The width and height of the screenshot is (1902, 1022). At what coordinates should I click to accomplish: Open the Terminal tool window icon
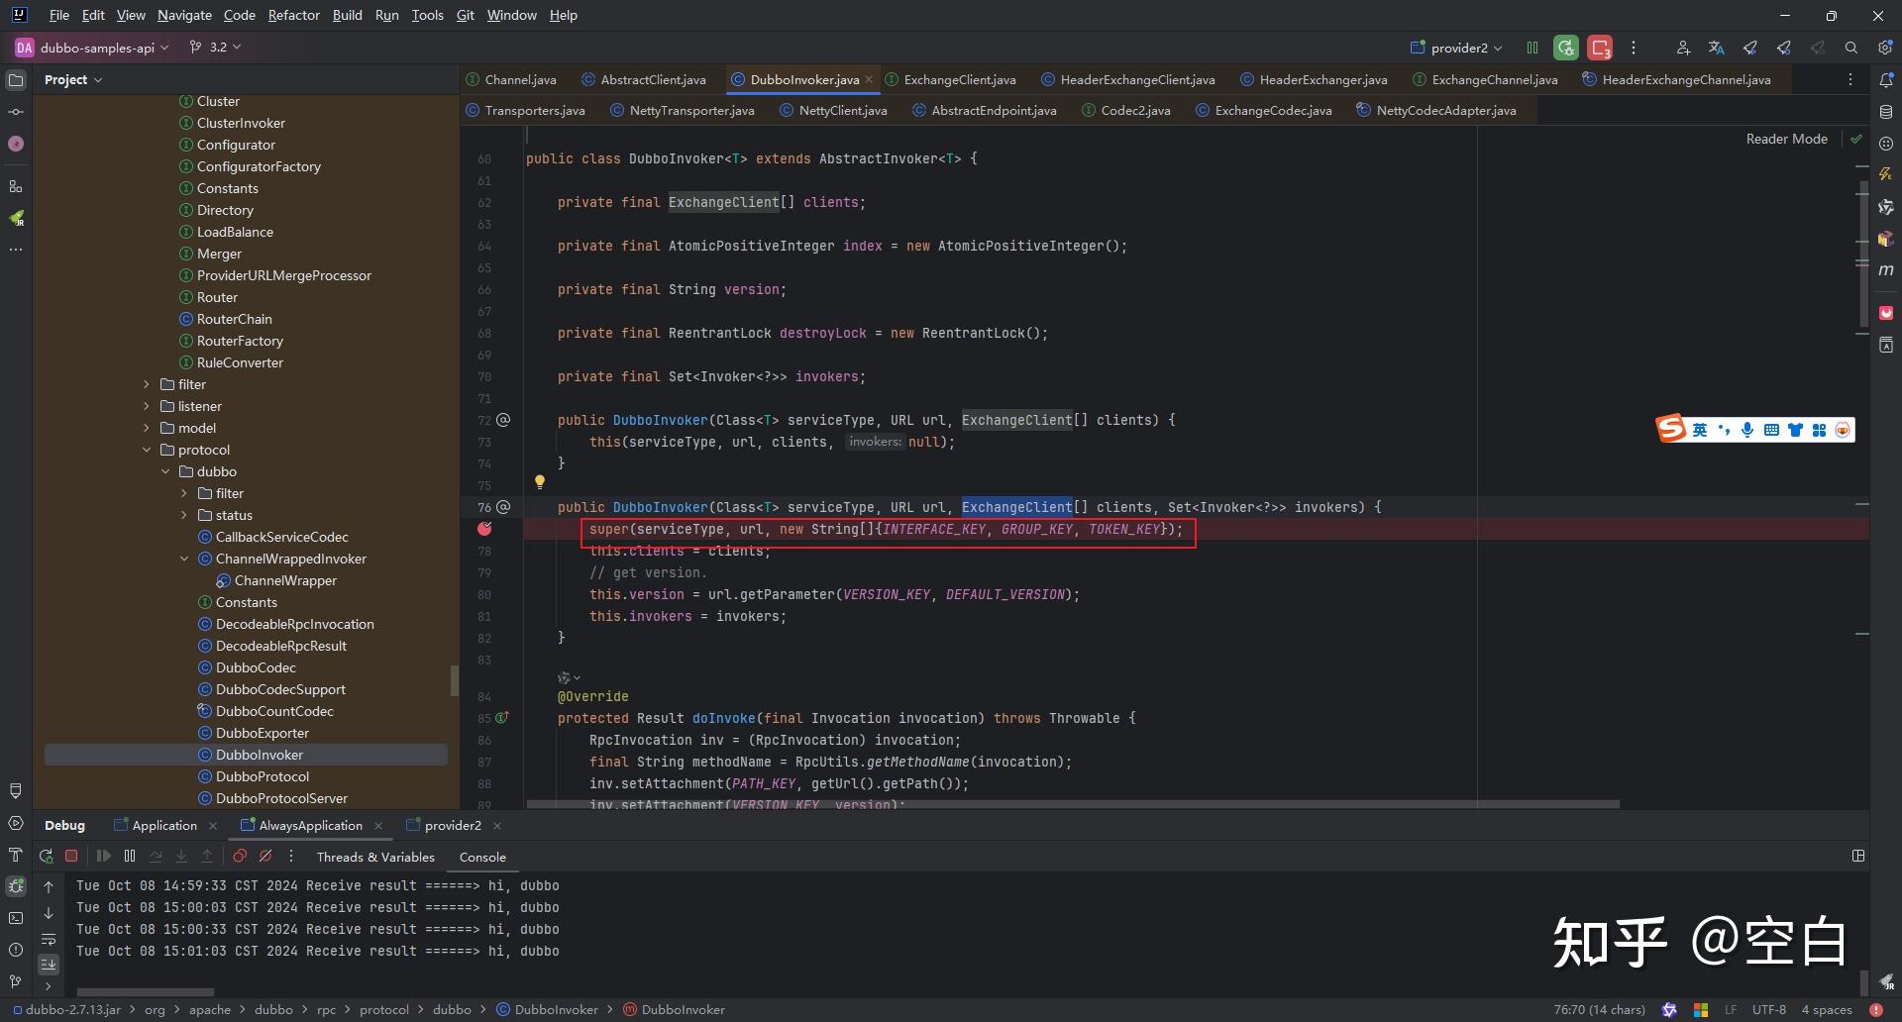[x=16, y=918]
